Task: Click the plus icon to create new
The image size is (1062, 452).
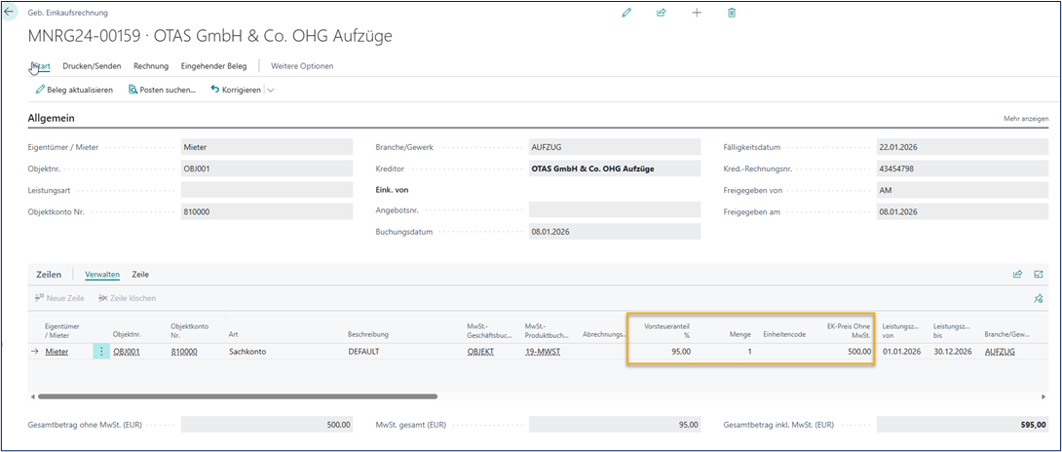Action: pos(697,13)
